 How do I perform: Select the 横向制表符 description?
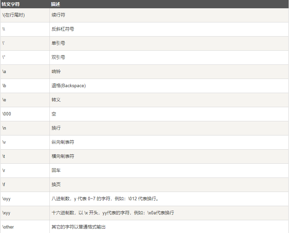pos(63,156)
